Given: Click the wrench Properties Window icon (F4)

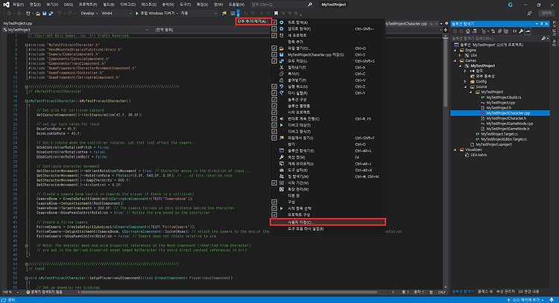Looking at the screenshot, I should [x=281, y=157].
